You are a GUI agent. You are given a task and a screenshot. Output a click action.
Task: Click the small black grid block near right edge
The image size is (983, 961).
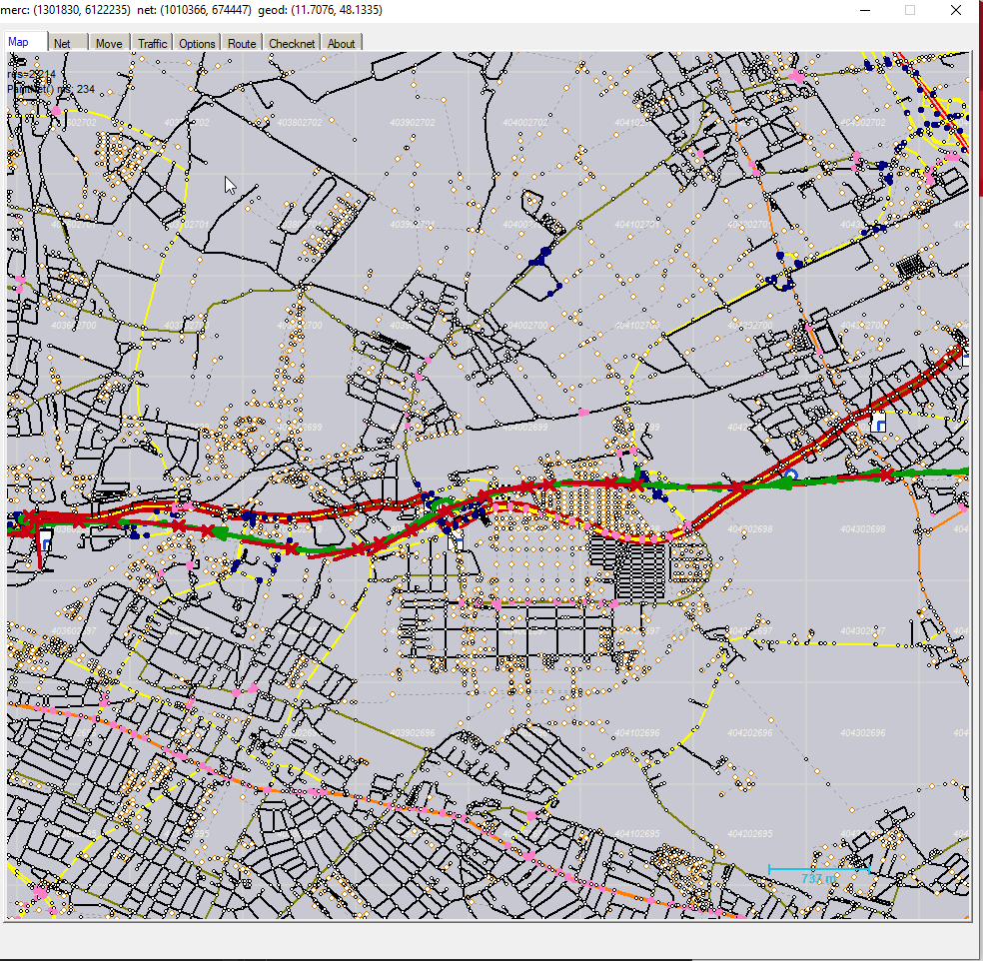pos(910,266)
